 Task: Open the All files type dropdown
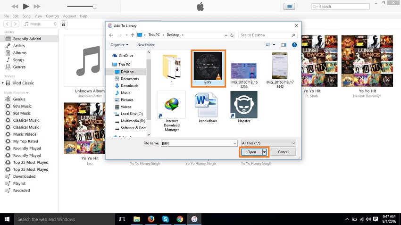point(268,143)
